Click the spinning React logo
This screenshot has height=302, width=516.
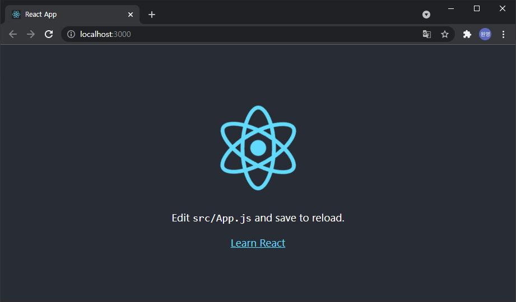[x=258, y=148]
